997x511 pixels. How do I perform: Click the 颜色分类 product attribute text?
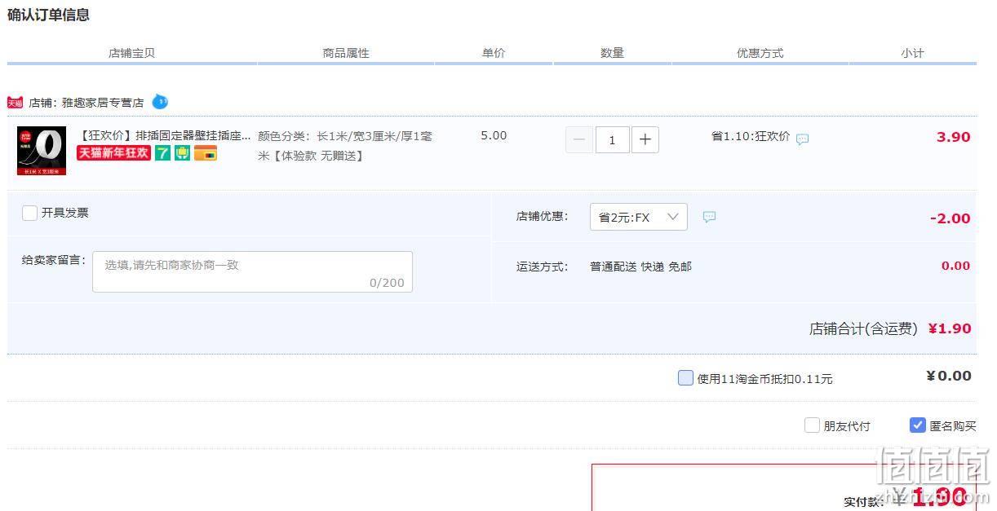point(345,145)
